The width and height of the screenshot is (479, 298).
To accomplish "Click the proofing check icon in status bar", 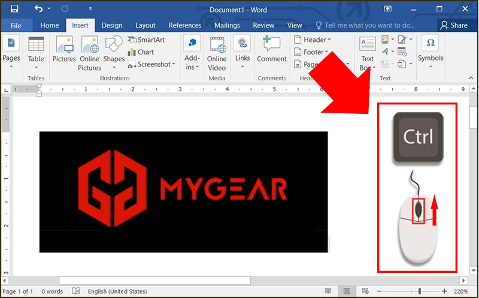I will 76,291.
